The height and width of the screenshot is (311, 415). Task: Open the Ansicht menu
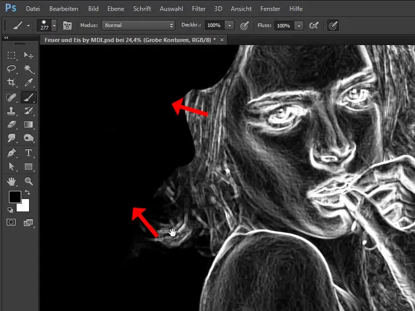click(241, 9)
